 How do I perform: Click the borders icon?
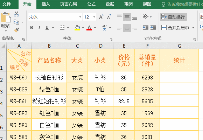pos(62,28)
